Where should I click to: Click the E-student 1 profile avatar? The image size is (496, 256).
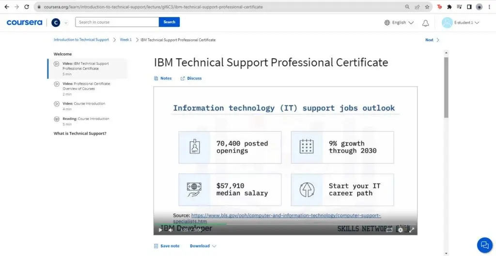447,23
